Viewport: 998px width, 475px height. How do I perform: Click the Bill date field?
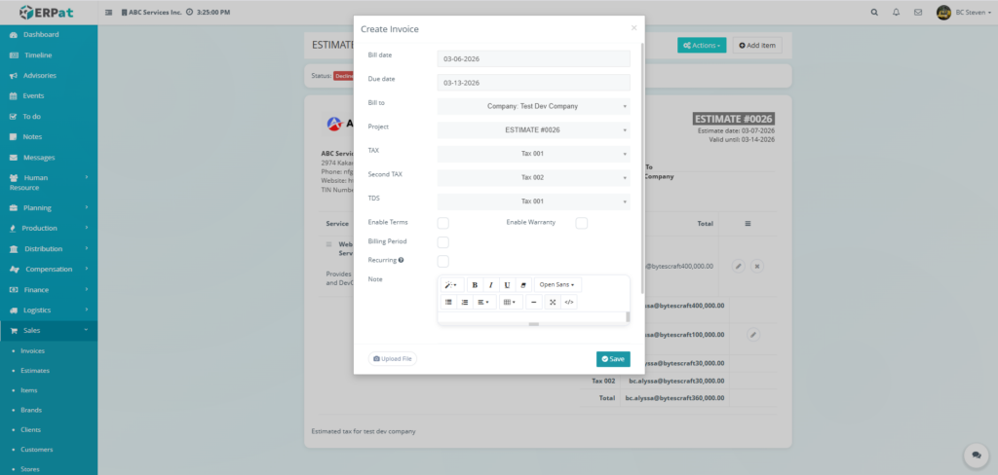coord(533,58)
